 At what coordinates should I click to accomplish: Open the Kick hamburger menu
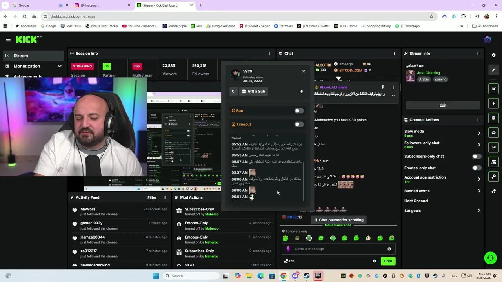(8, 40)
